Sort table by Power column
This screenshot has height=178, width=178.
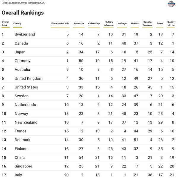click(x=160, y=23)
